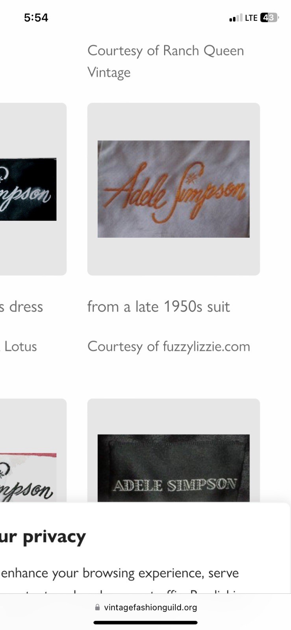
Task: Tap gray card around black block-letter label
Action: click(174, 450)
